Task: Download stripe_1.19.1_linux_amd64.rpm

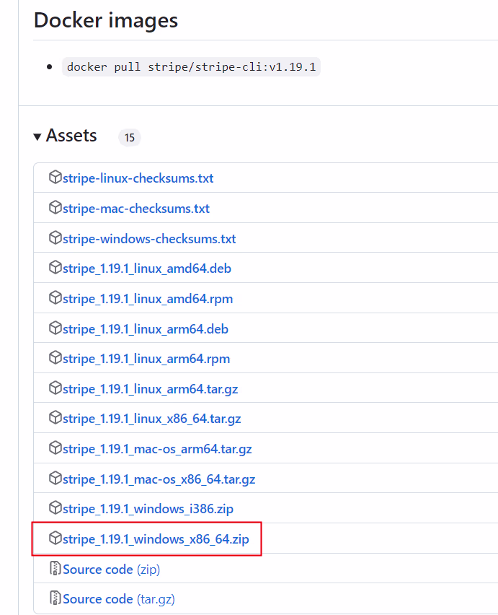Action: click(x=148, y=299)
